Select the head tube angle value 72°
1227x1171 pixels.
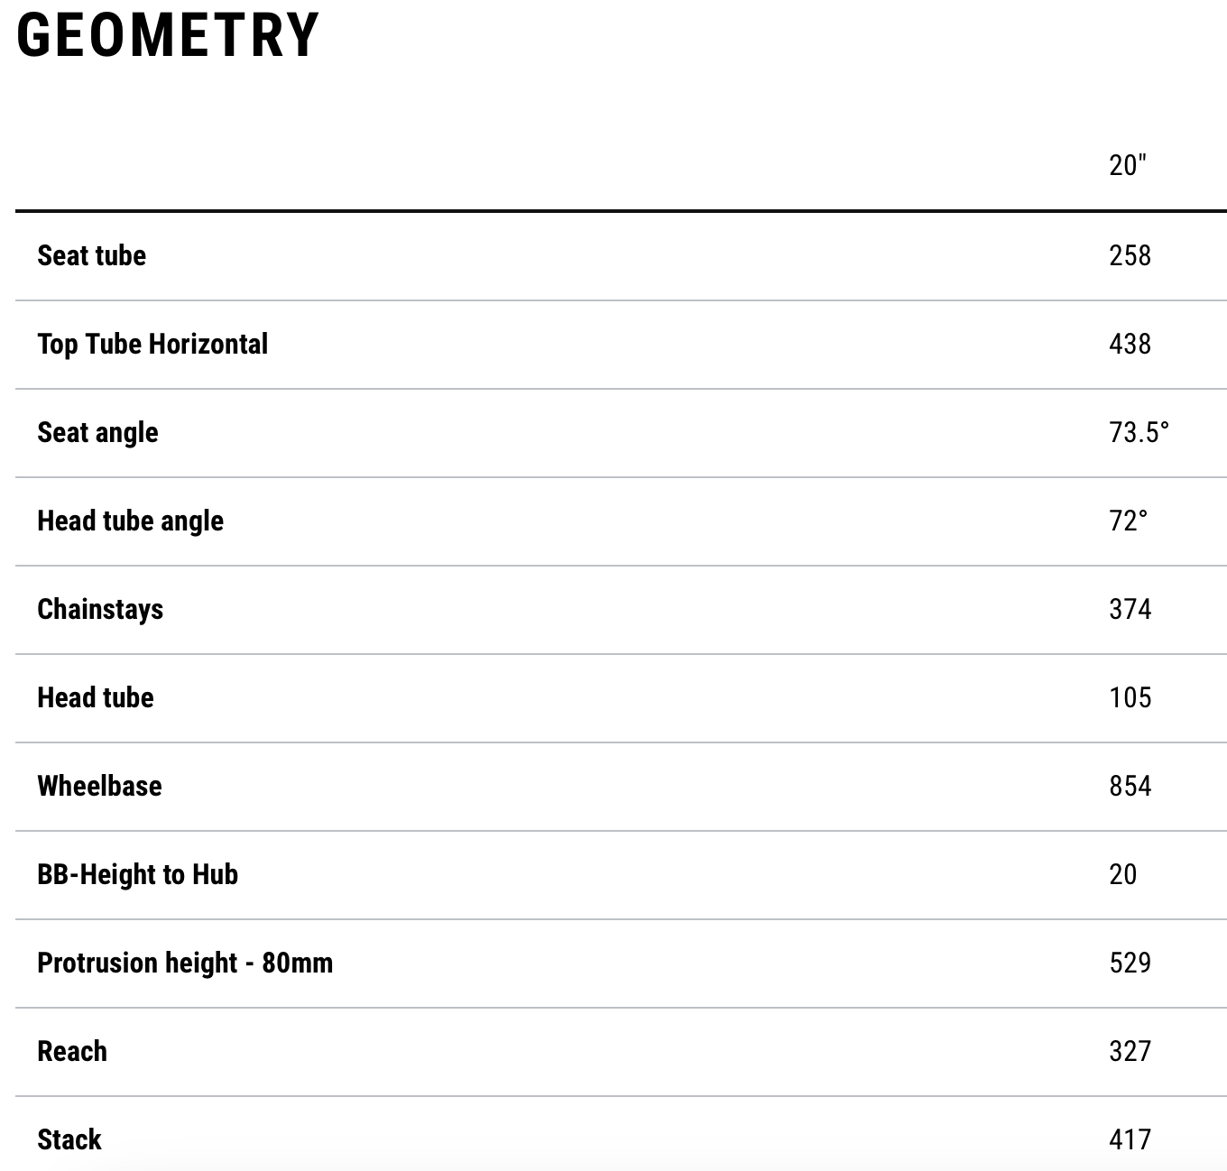point(1128,521)
